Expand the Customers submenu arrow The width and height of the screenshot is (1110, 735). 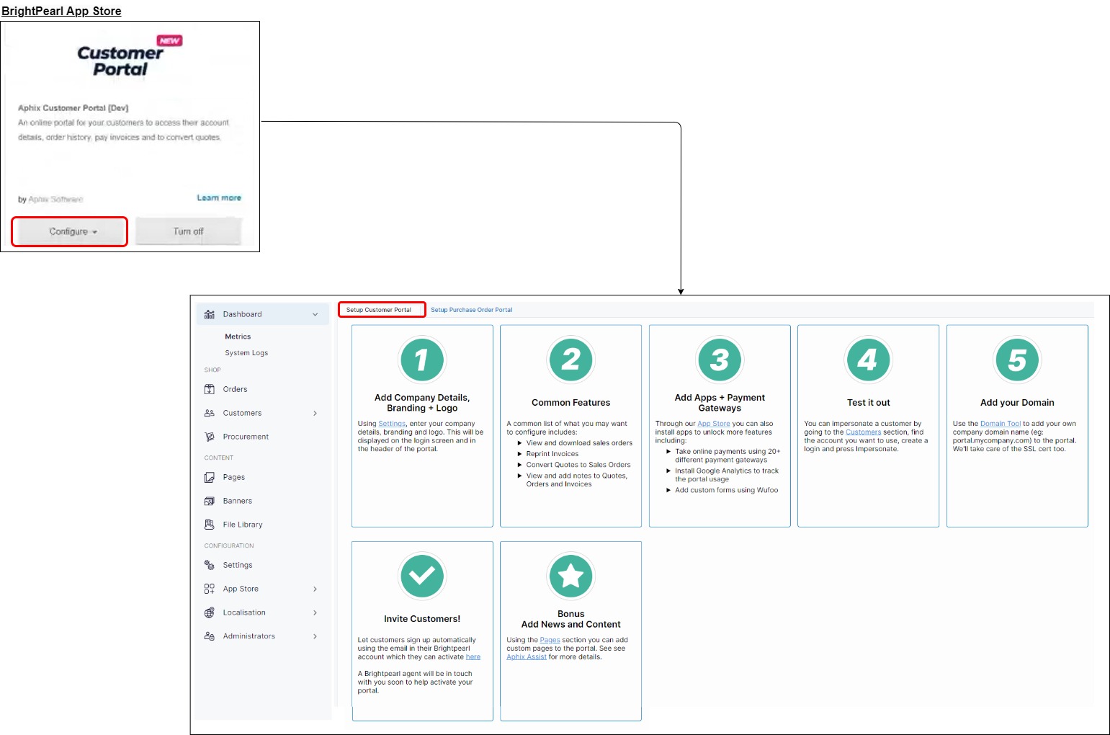click(315, 413)
